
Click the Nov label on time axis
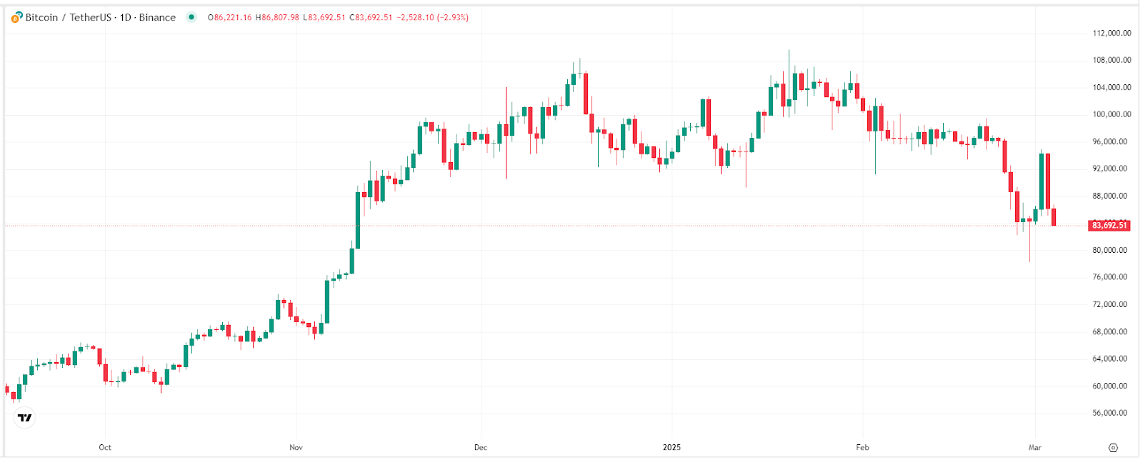point(296,448)
